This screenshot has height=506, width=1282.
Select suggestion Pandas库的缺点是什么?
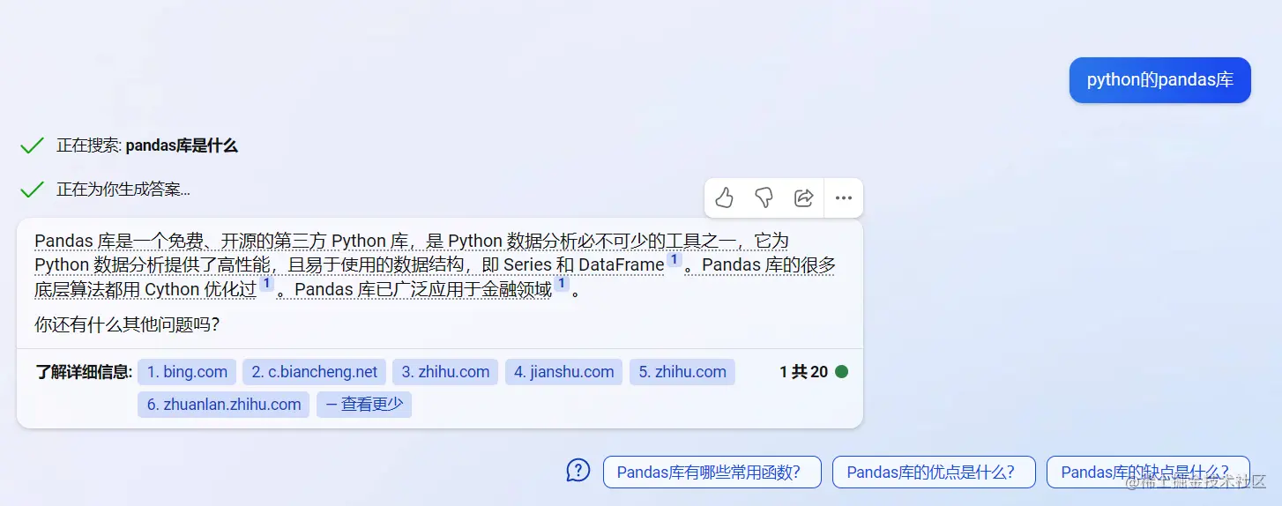(x=1148, y=472)
